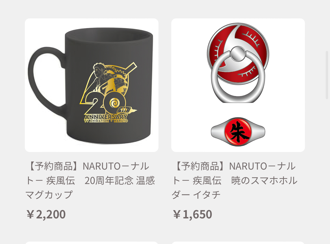Click the page scrollbar thumb on the right
This screenshot has width=330, height=244.
click(x=327, y=75)
